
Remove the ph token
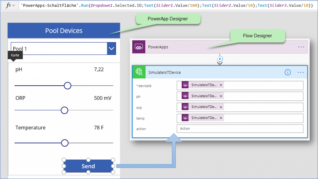point(221,96)
